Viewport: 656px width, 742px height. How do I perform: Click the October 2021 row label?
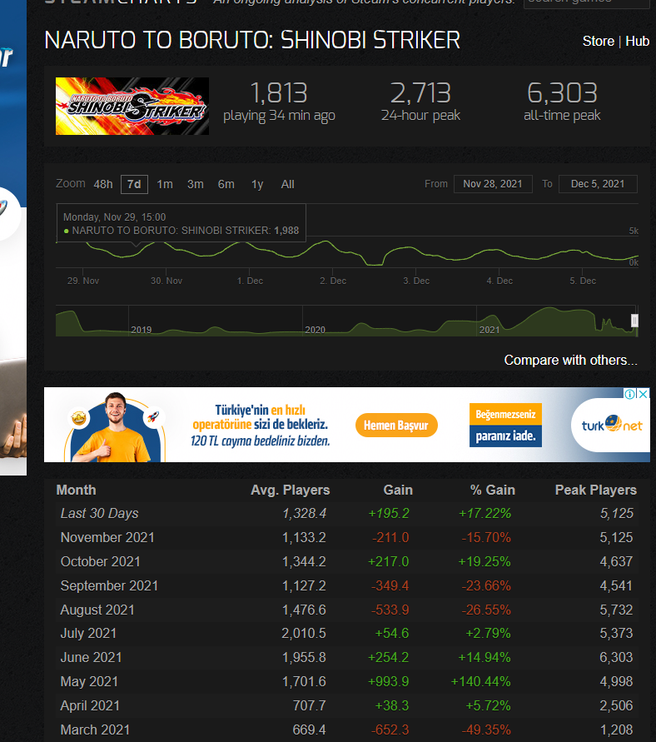coord(100,562)
